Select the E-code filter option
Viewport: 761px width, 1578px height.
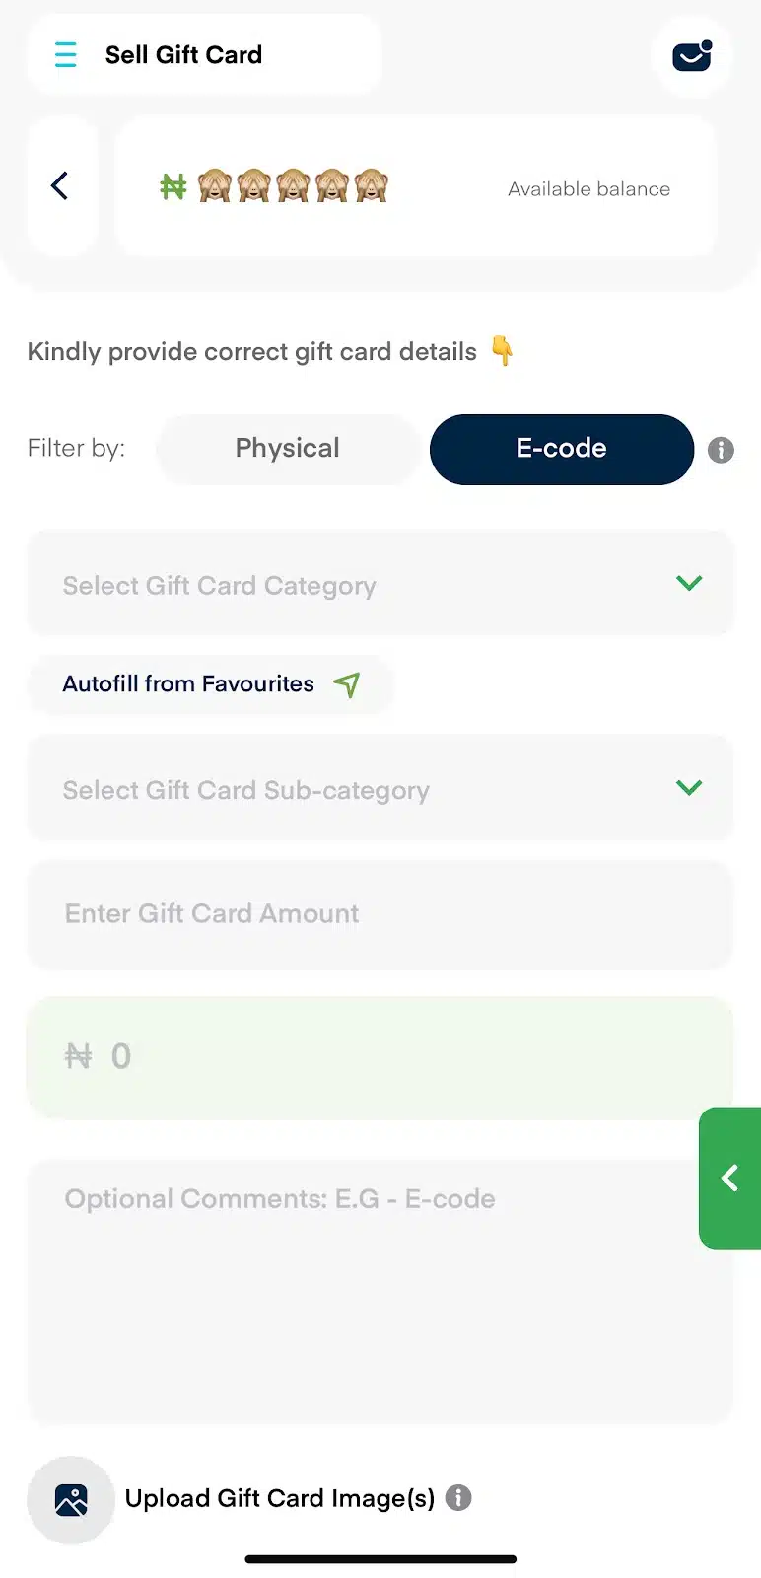562,449
